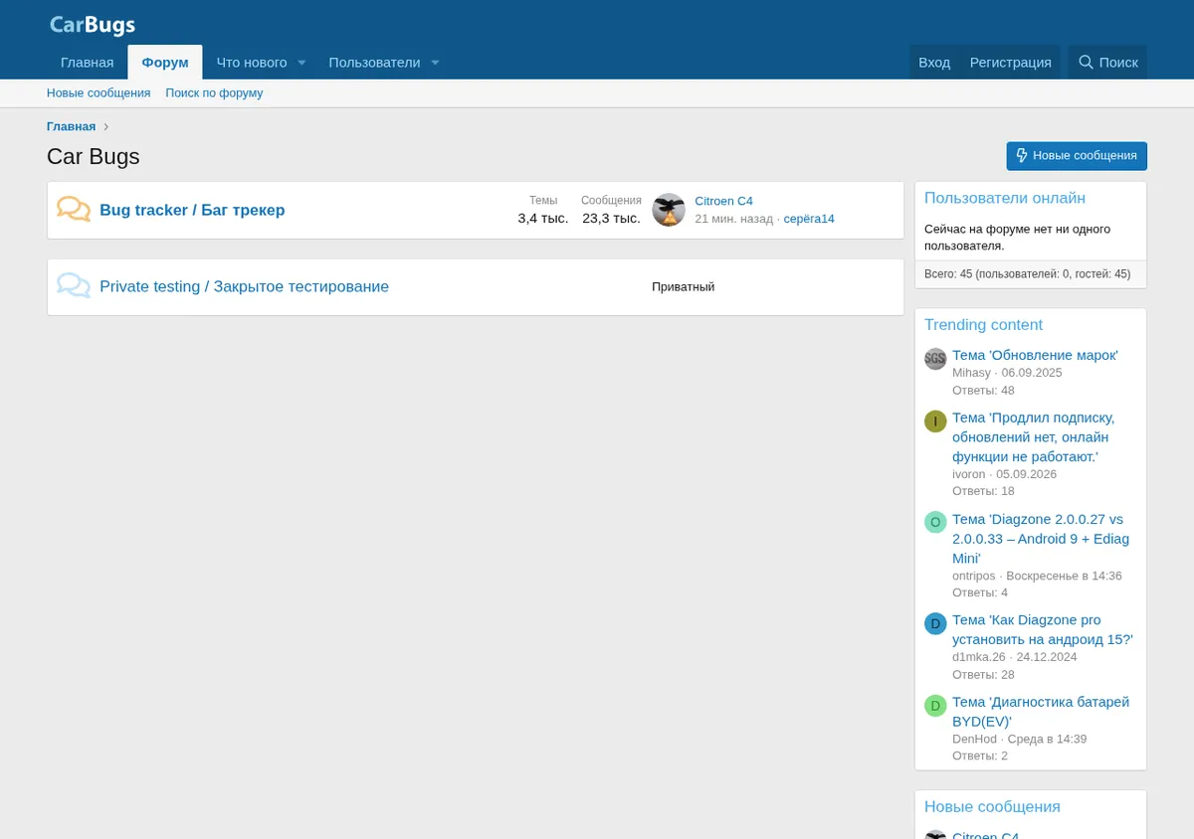Click the blue Новые сообщения button
Viewport: 1194px width, 839px height.
pos(1077,156)
